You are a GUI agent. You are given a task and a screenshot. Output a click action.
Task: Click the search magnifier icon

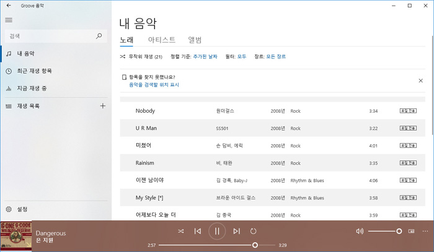[x=99, y=36]
